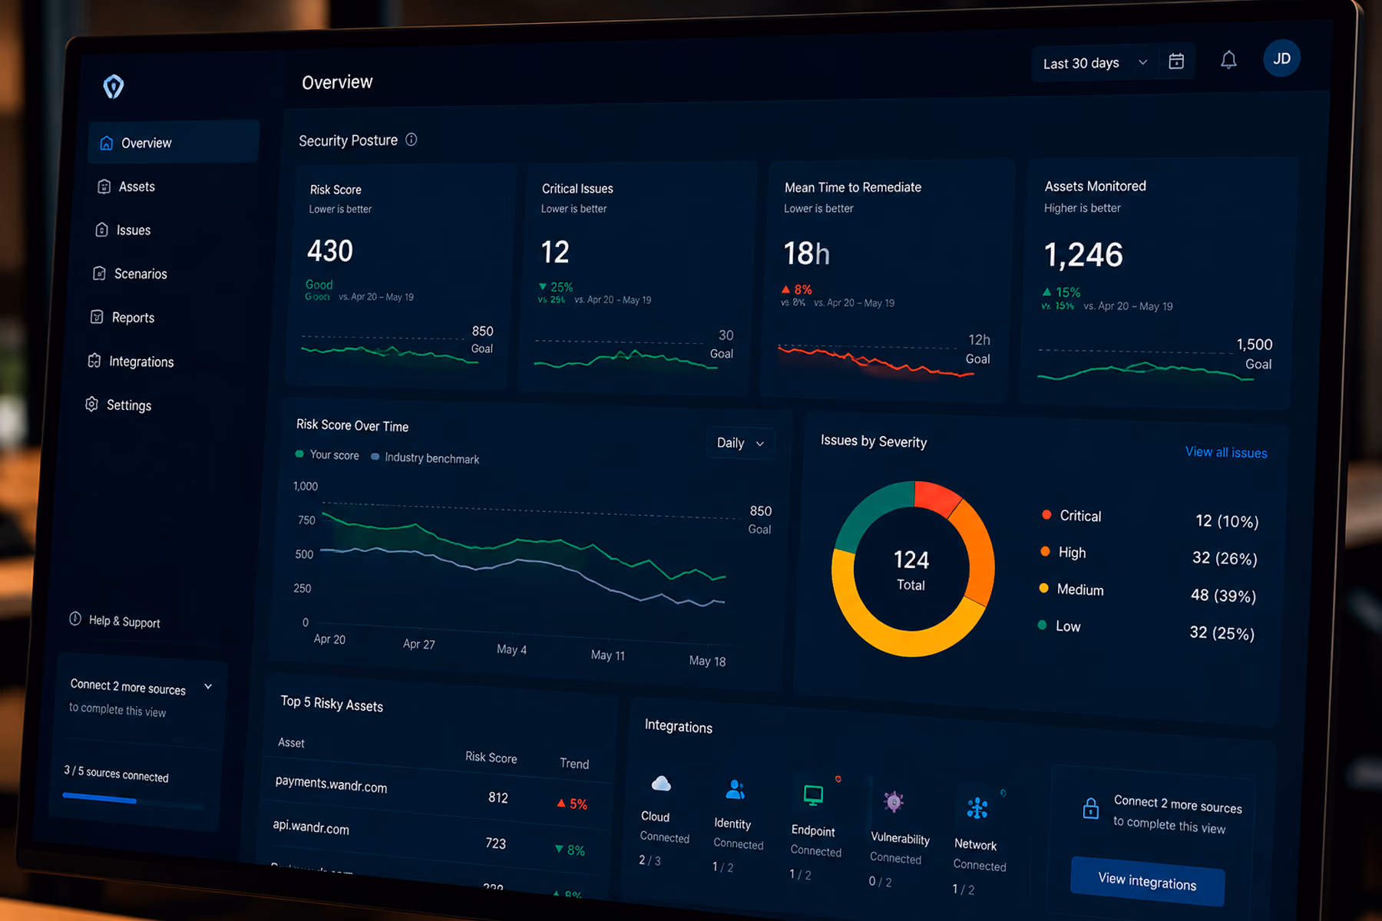
Task: Click the sources connected progress bar
Action: 133,802
